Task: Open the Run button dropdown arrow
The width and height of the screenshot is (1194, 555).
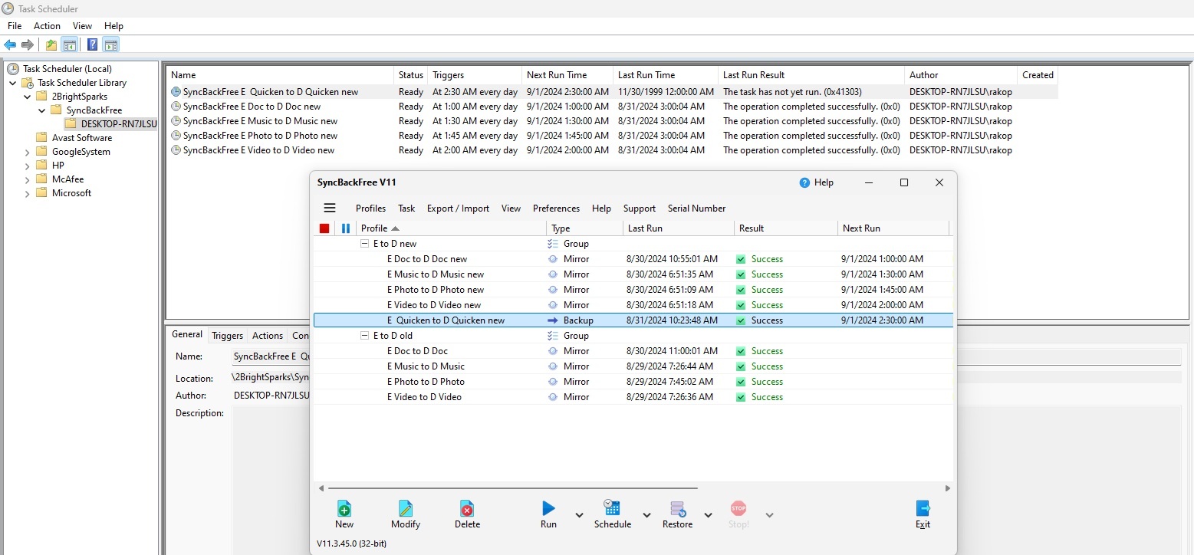Action: [x=580, y=515]
